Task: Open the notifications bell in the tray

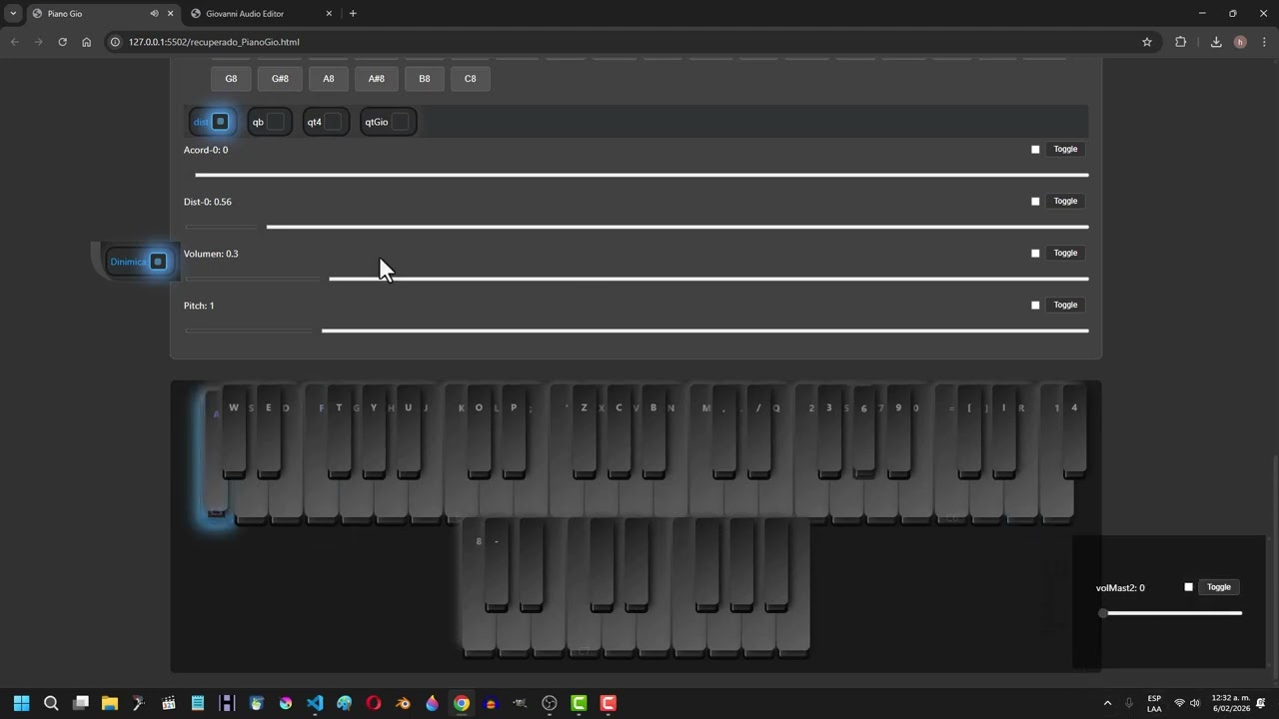Action: point(1262,703)
